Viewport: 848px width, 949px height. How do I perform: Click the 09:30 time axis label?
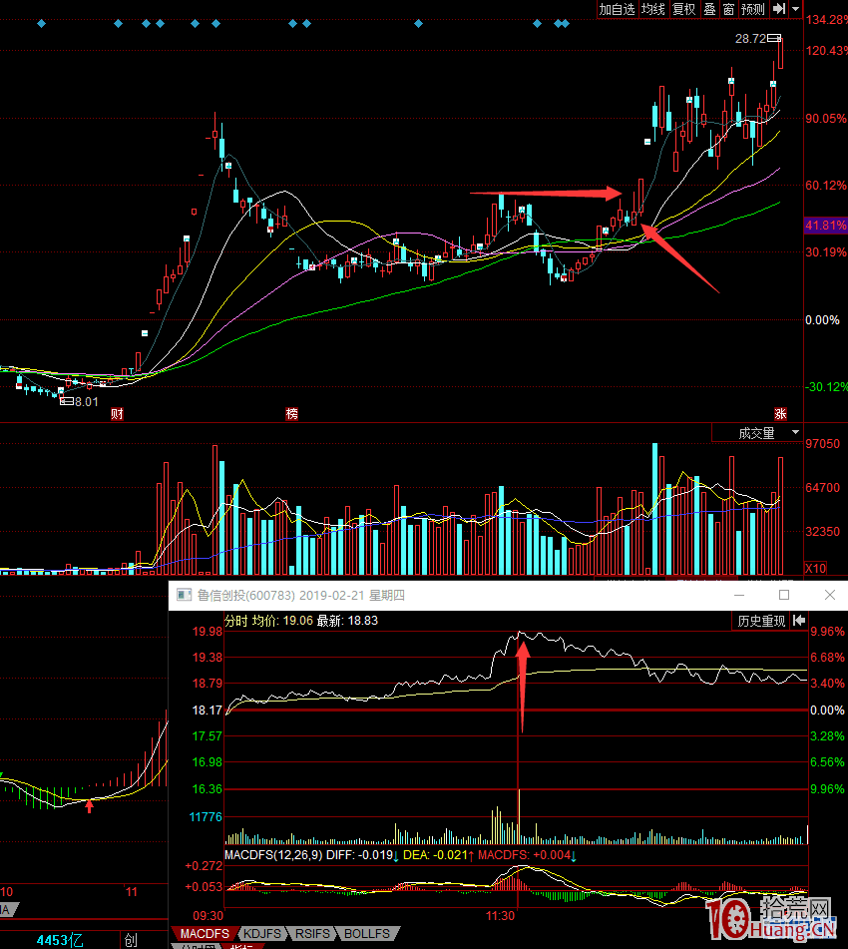pyautogui.click(x=209, y=916)
